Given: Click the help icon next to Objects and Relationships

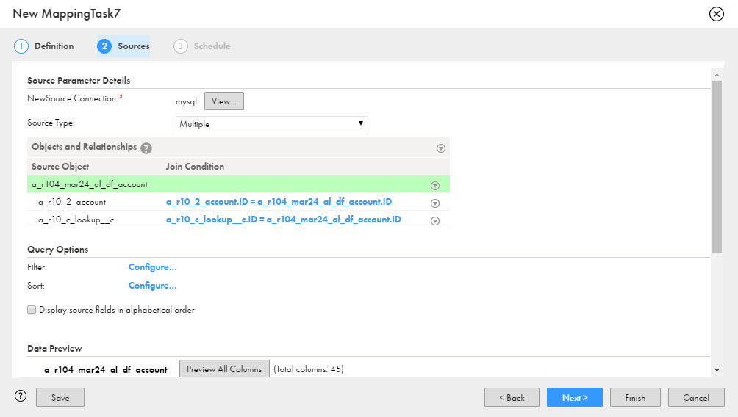Looking at the screenshot, I should 146,148.
